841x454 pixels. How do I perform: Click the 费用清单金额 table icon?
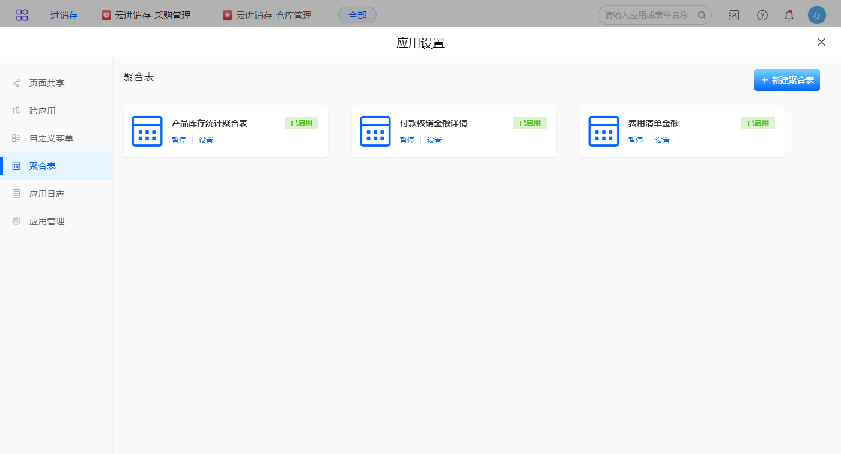(x=604, y=131)
